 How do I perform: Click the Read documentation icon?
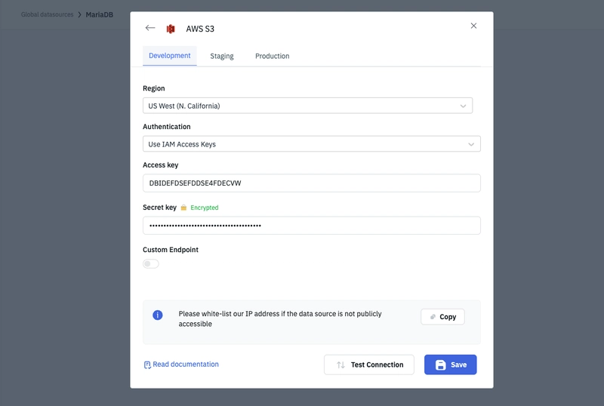pos(147,364)
